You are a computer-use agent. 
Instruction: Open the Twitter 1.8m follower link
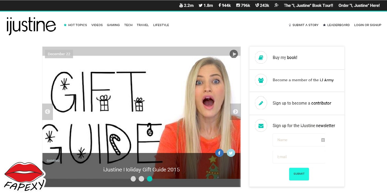click(206, 5)
